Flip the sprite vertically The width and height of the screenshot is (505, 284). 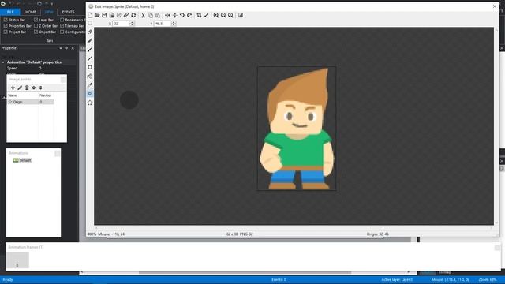[175, 15]
